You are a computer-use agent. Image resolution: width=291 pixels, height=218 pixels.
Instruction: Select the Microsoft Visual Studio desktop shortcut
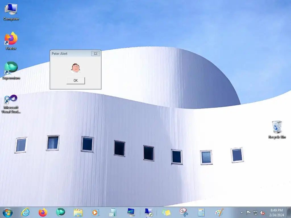pos(11,104)
